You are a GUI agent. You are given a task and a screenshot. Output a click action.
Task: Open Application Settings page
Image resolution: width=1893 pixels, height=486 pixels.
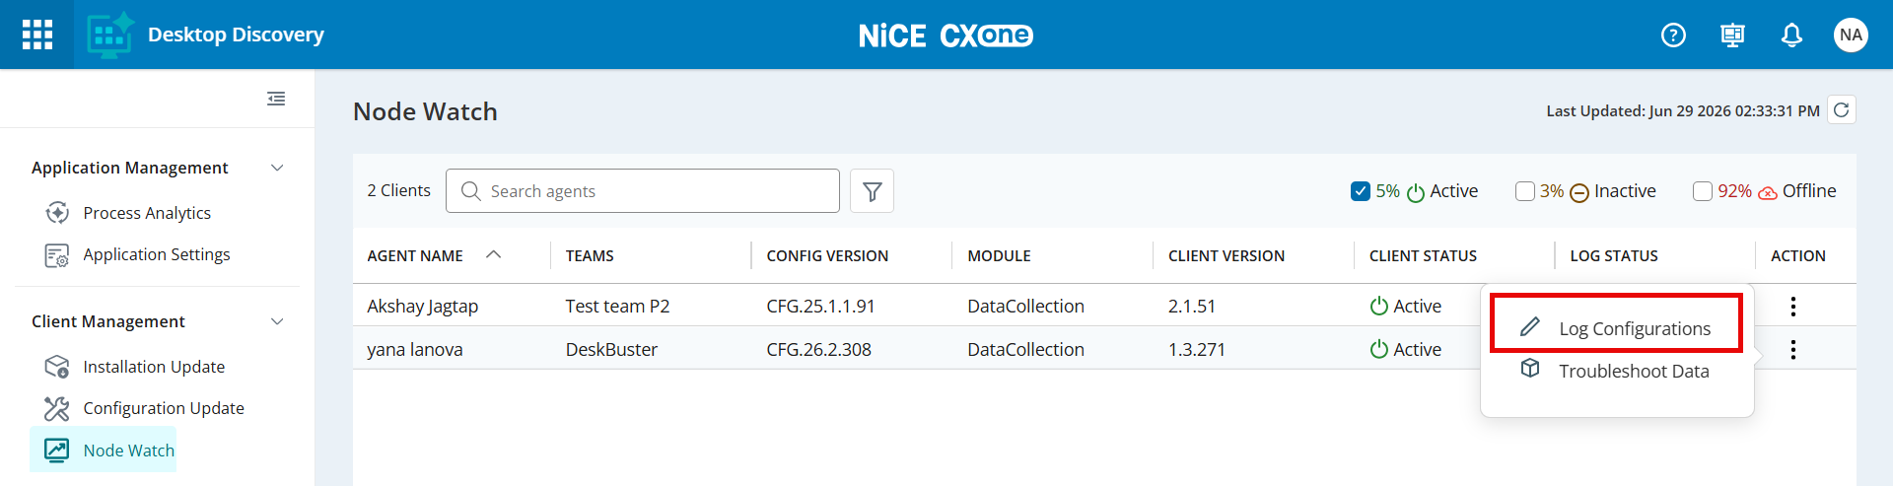point(157,254)
